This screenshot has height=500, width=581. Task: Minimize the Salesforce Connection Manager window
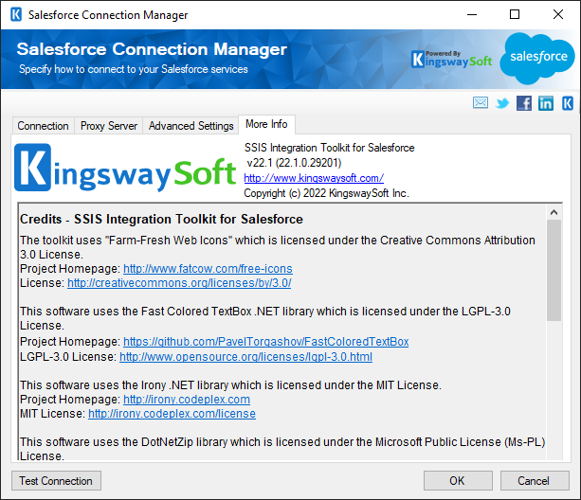(x=472, y=15)
